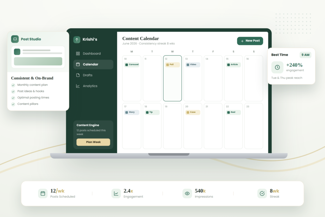The width and height of the screenshot is (325, 217).
Task: Click the '+240%' engagement value
Action: 294,65
